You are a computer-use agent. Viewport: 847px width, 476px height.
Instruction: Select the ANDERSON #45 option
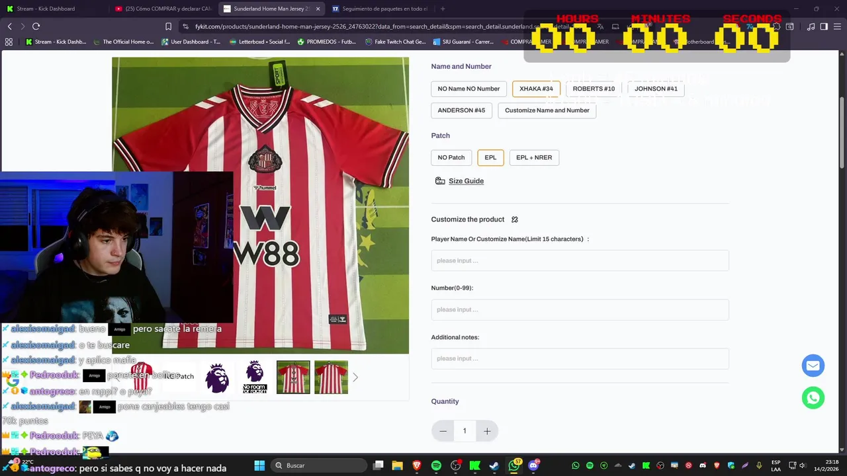click(x=461, y=110)
